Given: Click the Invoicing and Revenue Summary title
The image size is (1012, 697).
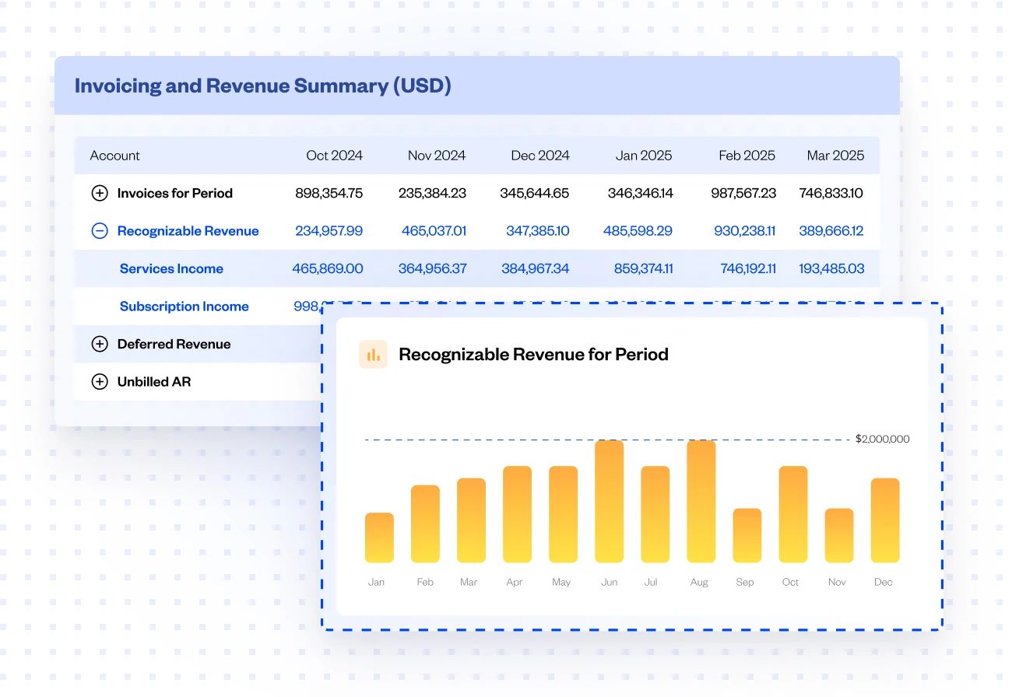Looking at the screenshot, I should (x=263, y=86).
